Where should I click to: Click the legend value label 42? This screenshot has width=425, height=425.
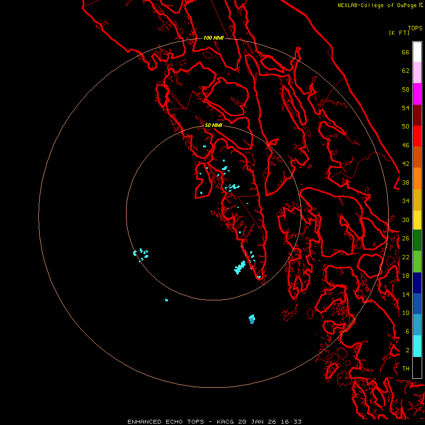click(406, 164)
